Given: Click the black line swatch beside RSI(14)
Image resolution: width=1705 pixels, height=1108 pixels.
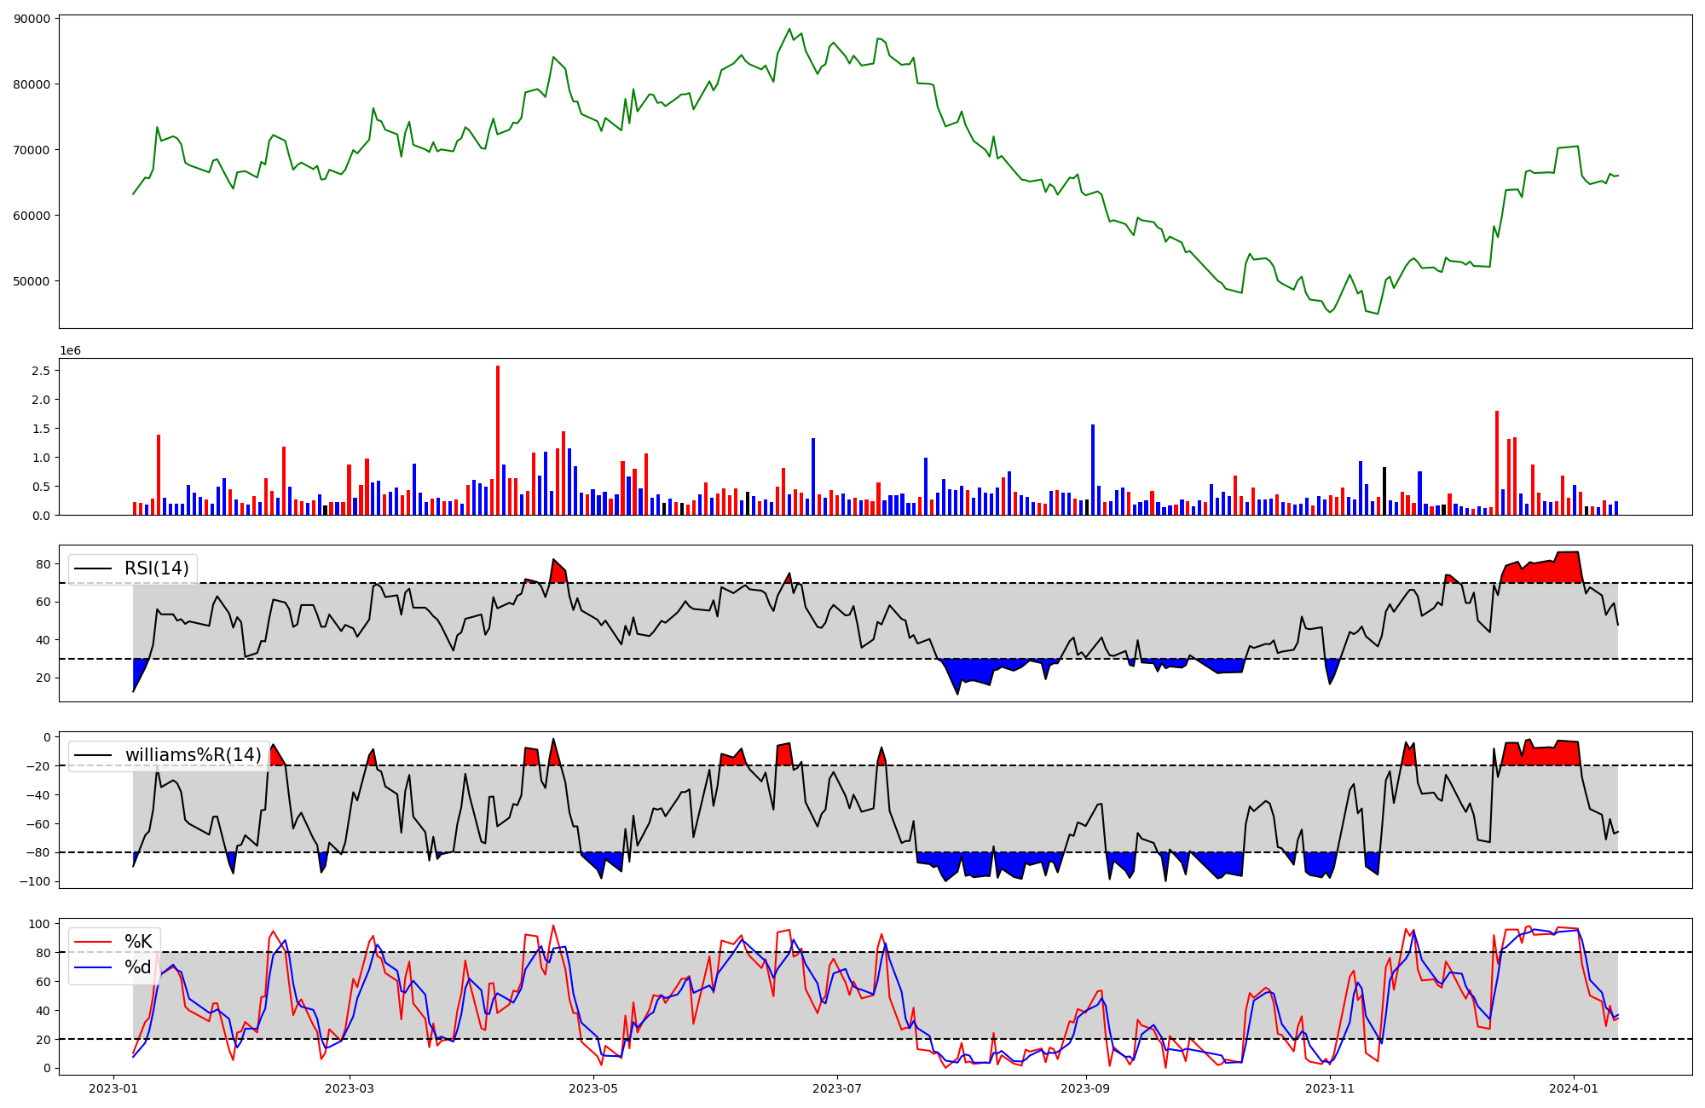Looking at the screenshot, I should pos(94,568).
